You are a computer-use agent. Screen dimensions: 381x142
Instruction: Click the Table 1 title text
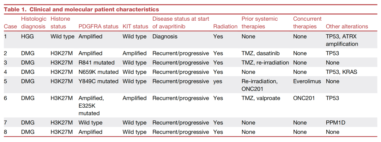click(81, 9)
